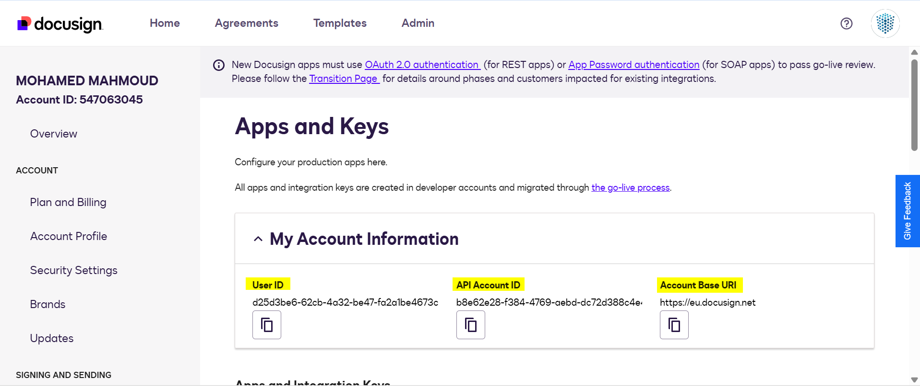
Task: Select the API Account ID value b8e62e28
Action: pyautogui.click(x=550, y=302)
